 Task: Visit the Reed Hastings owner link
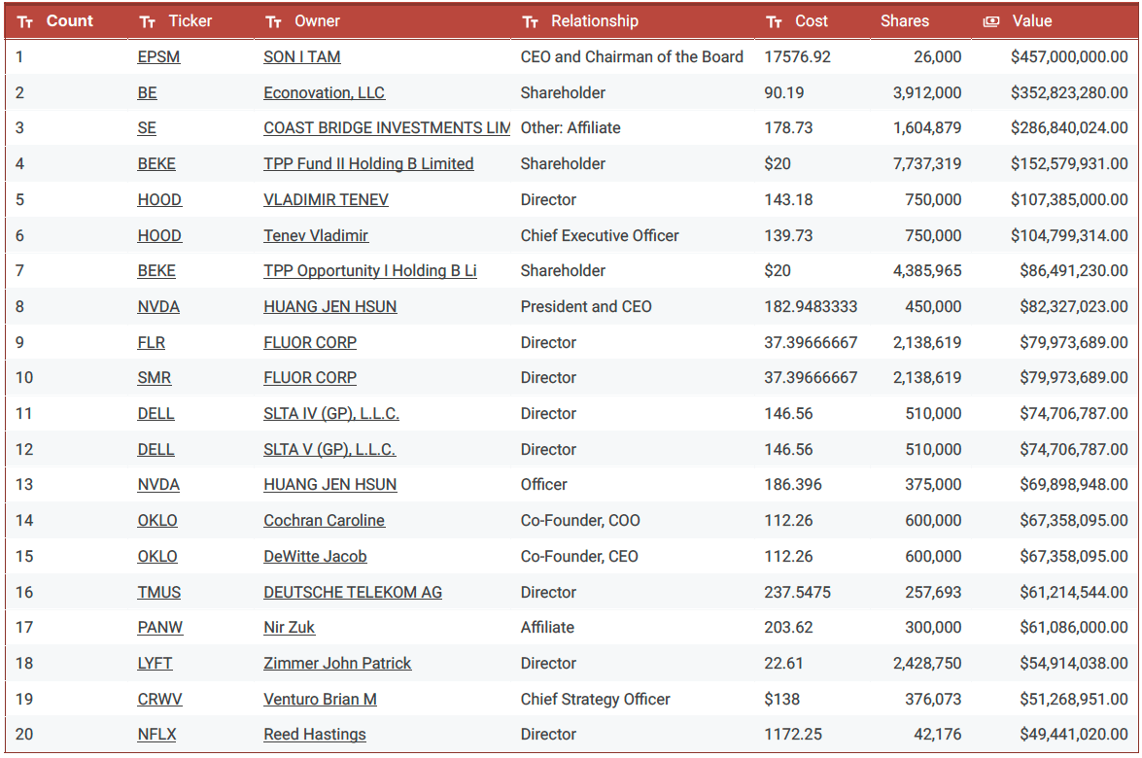point(314,735)
